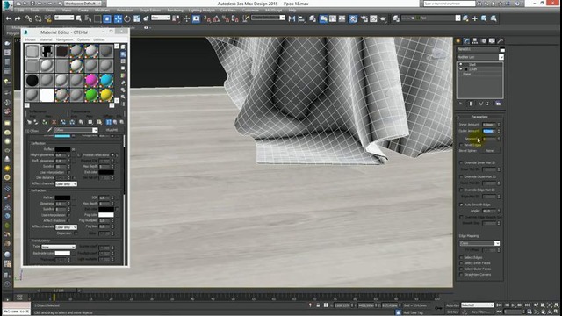The width and height of the screenshot is (562, 316).
Task: Enable Override Outer Mat ID checkbox
Action: pyautogui.click(x=461, y=176)
